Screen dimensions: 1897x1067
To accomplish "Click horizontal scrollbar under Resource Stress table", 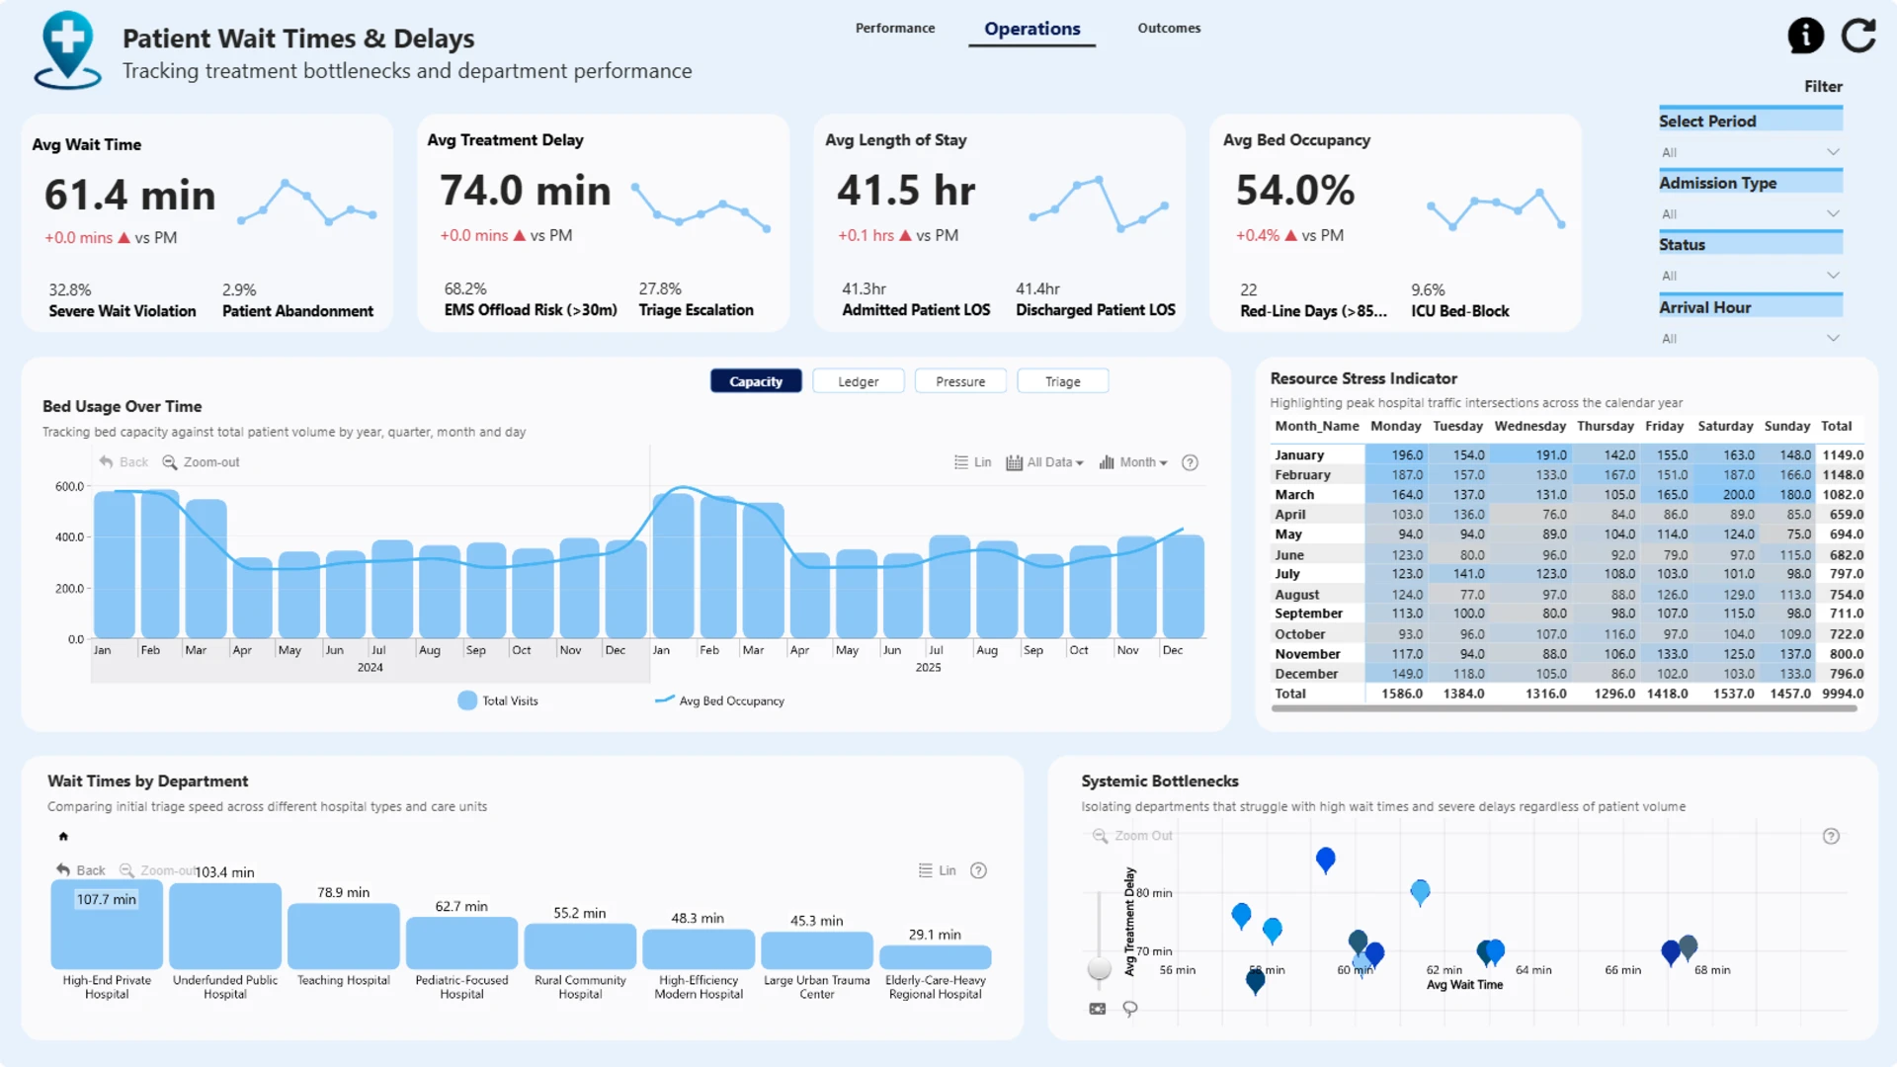I will [1563, 707].
